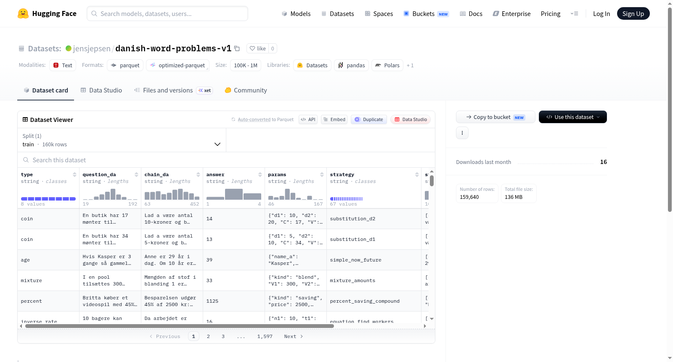Expand the Split train dropdown
The image size is (673, 362).
coord(122,140)
